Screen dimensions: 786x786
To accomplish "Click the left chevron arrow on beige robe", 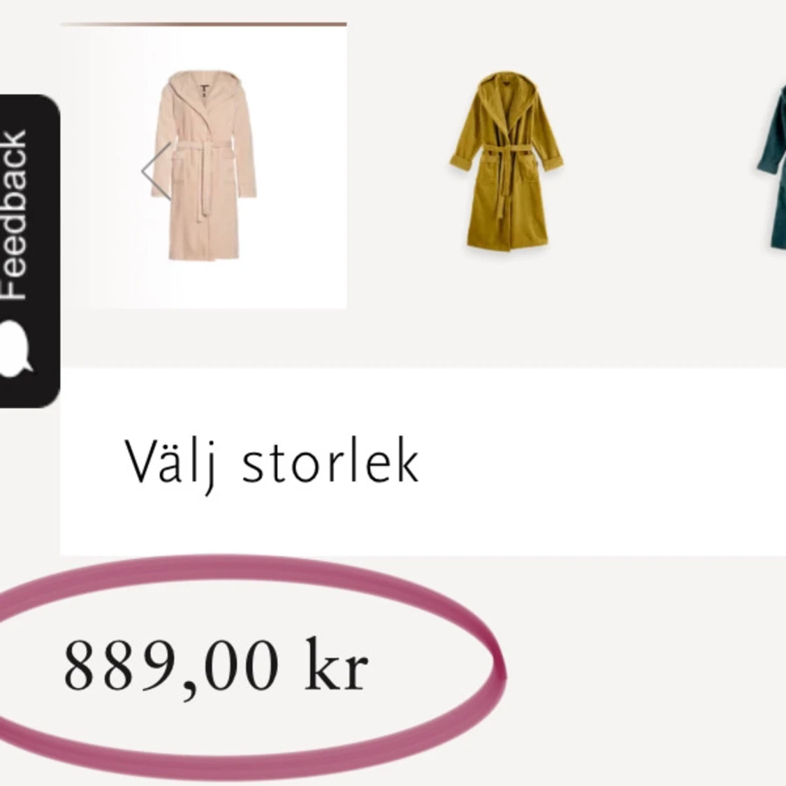I will (x=156, y=171).
